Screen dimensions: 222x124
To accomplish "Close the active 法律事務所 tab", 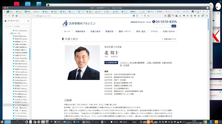I will pos(83,12).
